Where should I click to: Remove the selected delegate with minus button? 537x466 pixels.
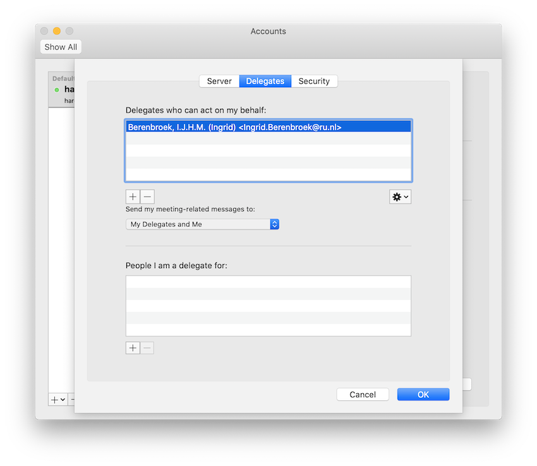point(147,197)
